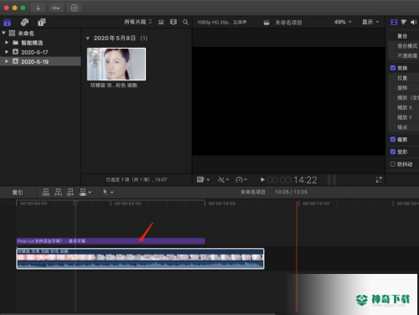Toggle the 变形 distort checkbox
The height and width of the screenshot is (315, 419).
(x=393, y=152)
